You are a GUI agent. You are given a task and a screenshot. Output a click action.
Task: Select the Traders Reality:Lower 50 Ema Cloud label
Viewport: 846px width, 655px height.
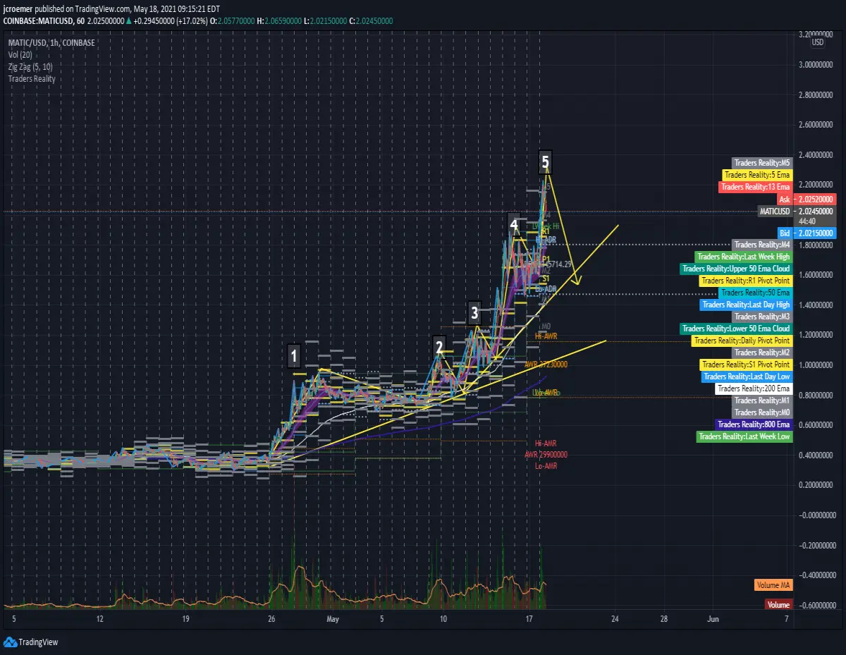click(x=737, y=329)
